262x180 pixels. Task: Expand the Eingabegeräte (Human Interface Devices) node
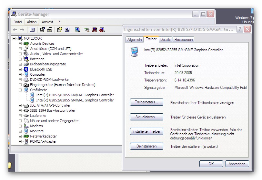click(x=20, y=85)
